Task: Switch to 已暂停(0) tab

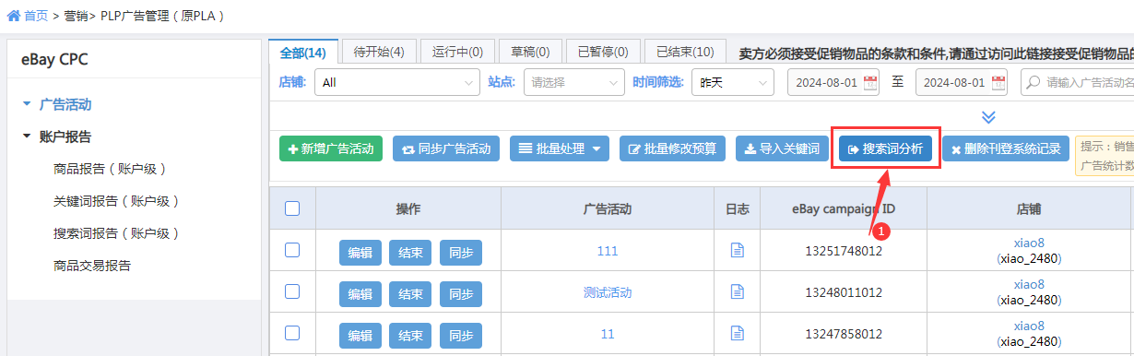Action: coord(602,52)
